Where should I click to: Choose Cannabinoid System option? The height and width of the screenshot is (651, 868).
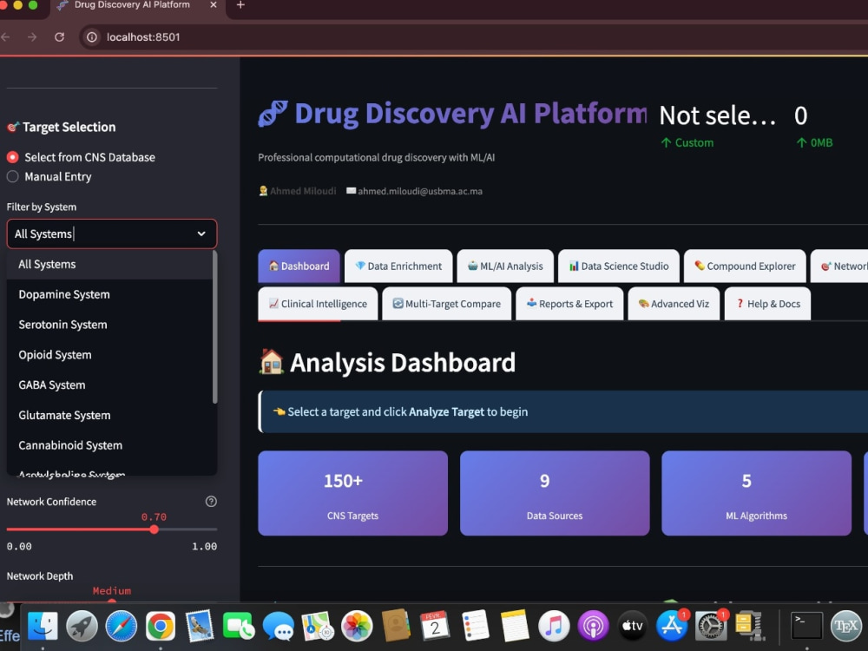(x=109, y=445)
